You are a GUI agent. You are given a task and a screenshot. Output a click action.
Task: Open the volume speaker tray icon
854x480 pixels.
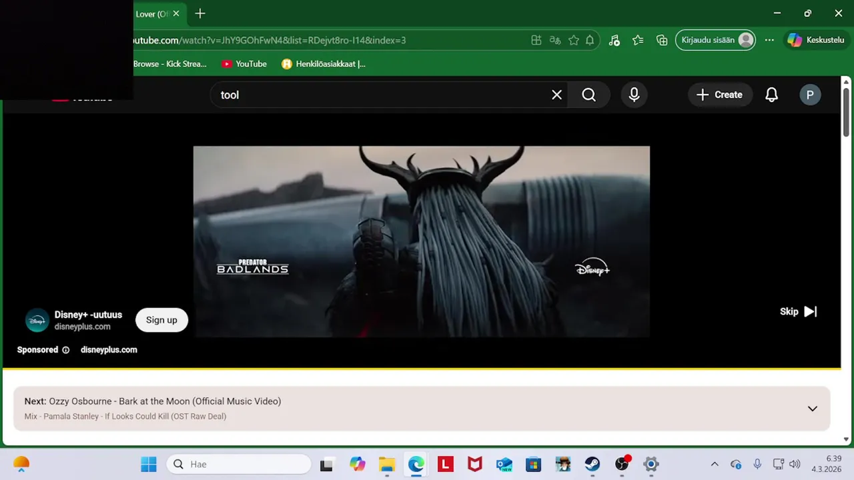794,465
